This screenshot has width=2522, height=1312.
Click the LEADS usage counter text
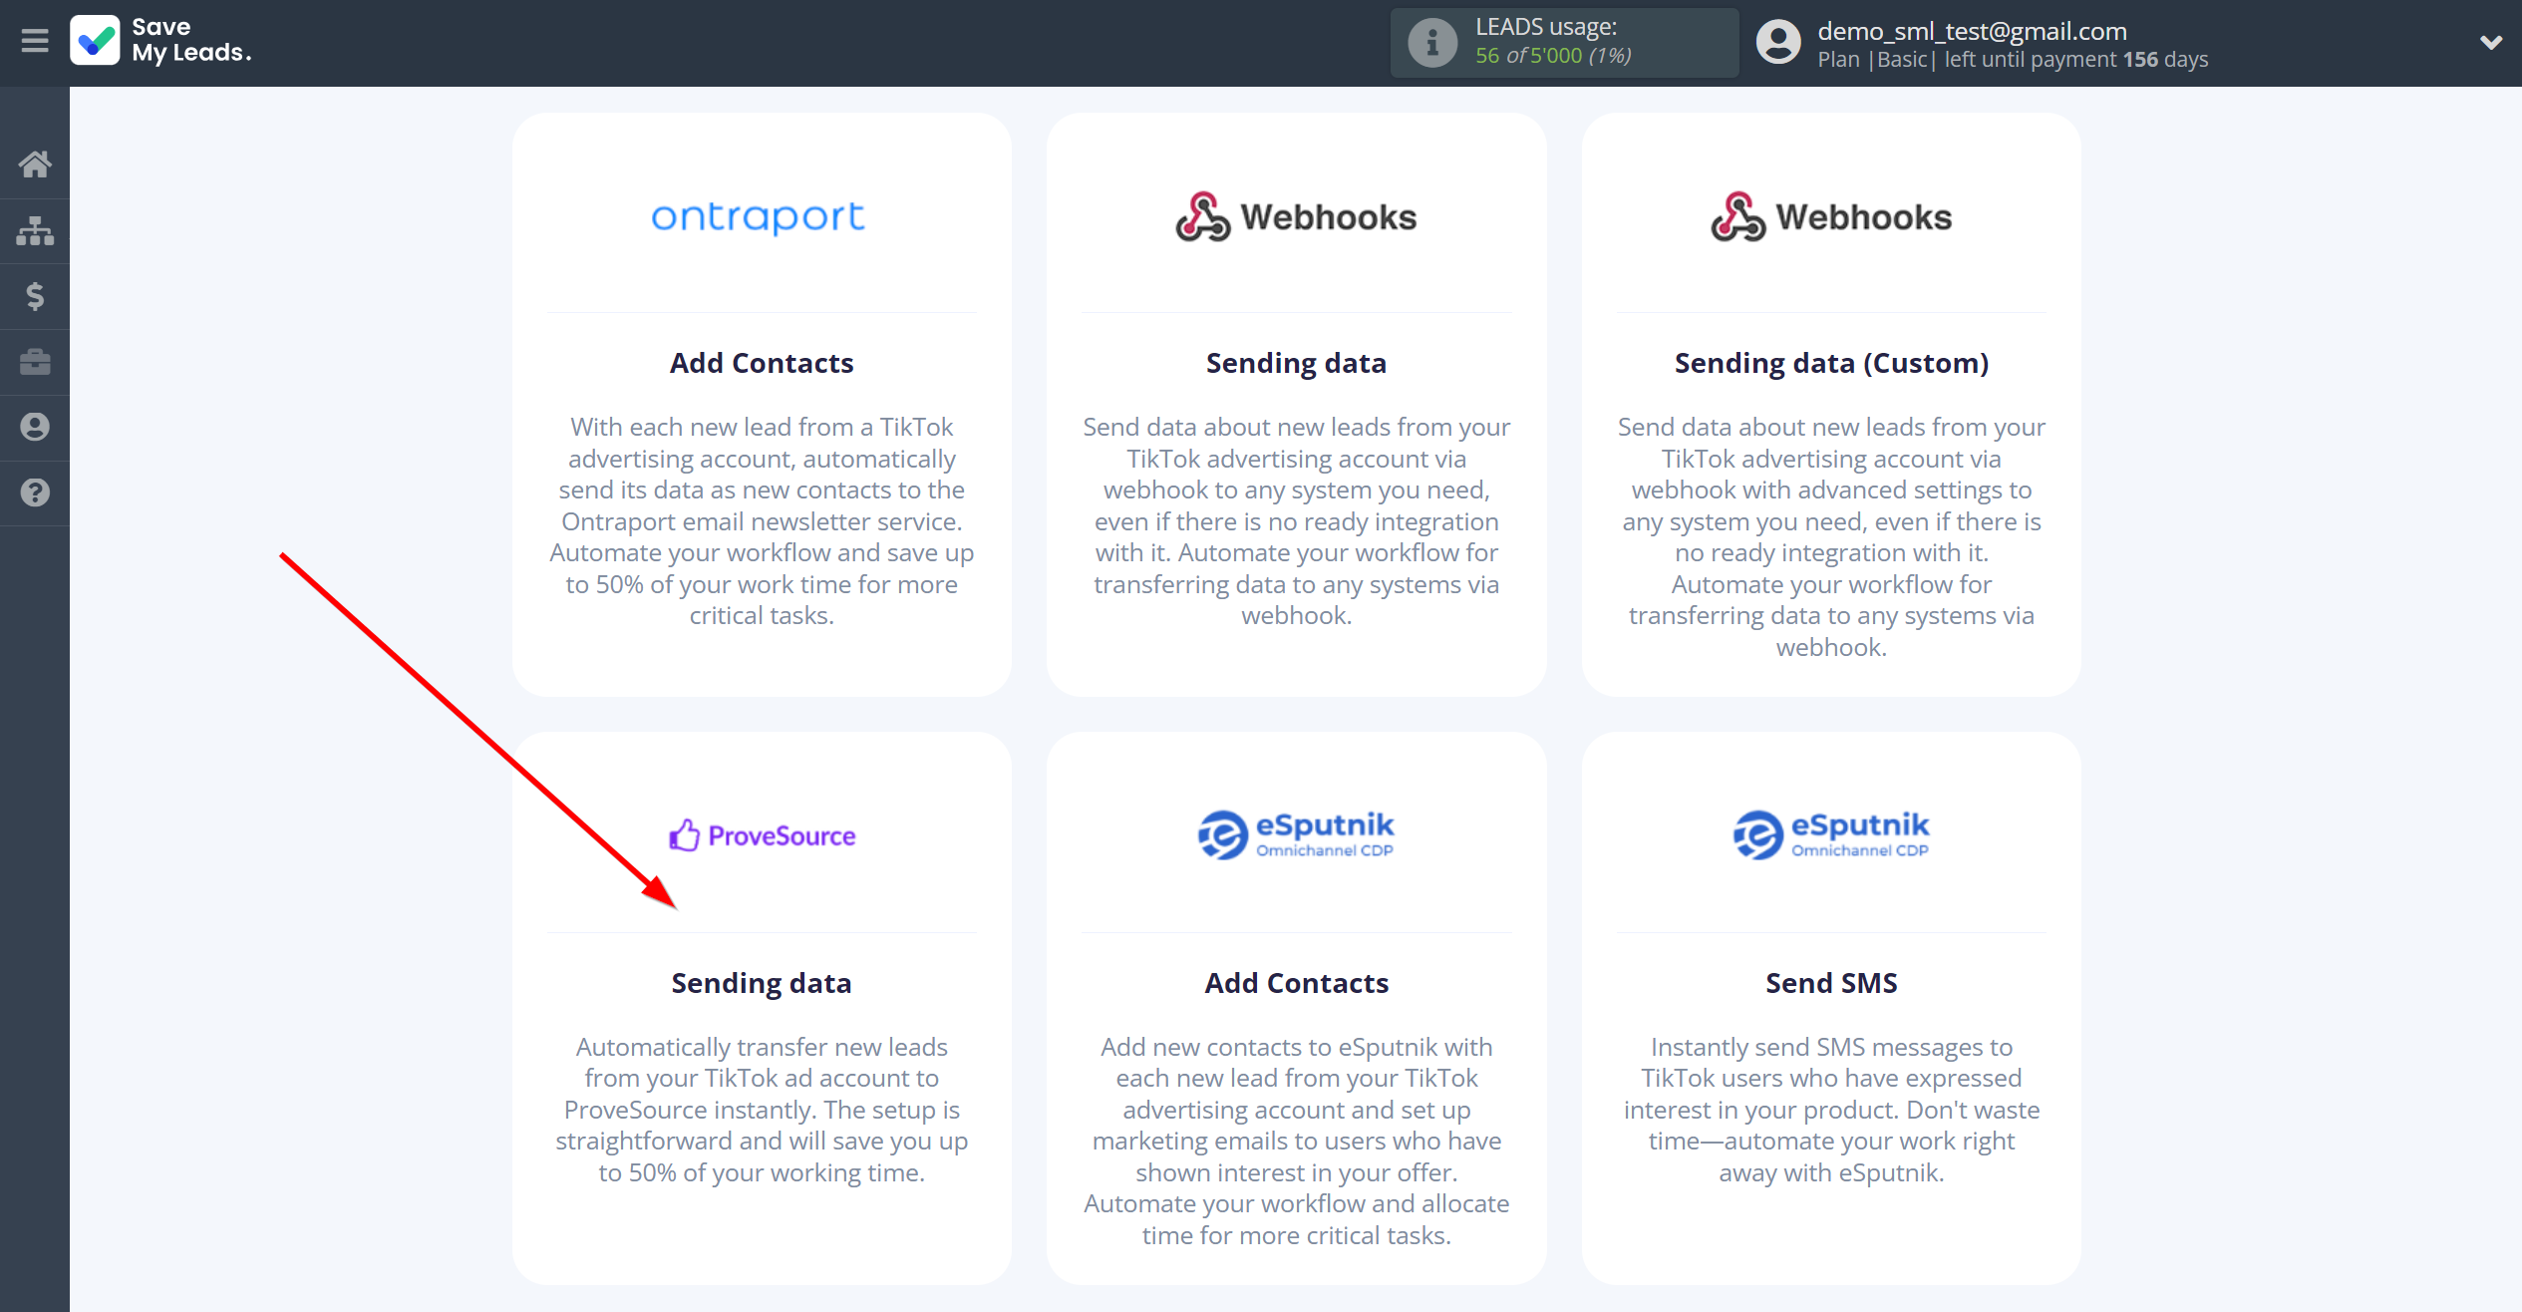click(x=1553, y=56)
